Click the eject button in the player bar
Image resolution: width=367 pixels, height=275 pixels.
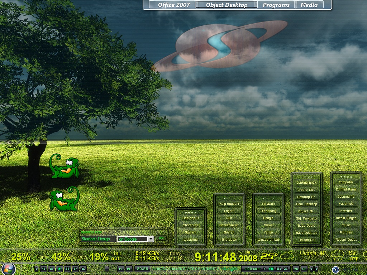[83, 269]
